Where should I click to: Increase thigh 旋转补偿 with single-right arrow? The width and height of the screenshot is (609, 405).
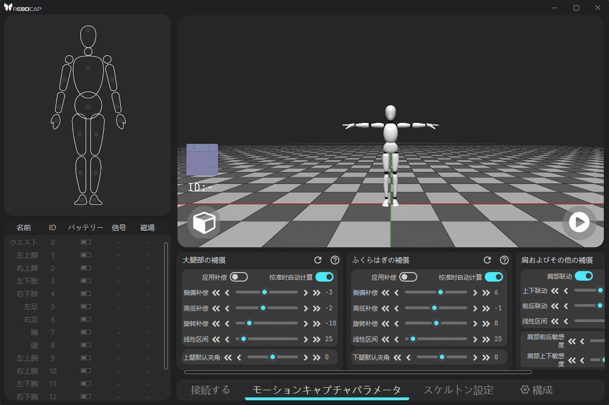pyautogui.click(x=306, y=323)
